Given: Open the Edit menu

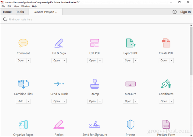Looking at the screenshot, I should point(9,6).
